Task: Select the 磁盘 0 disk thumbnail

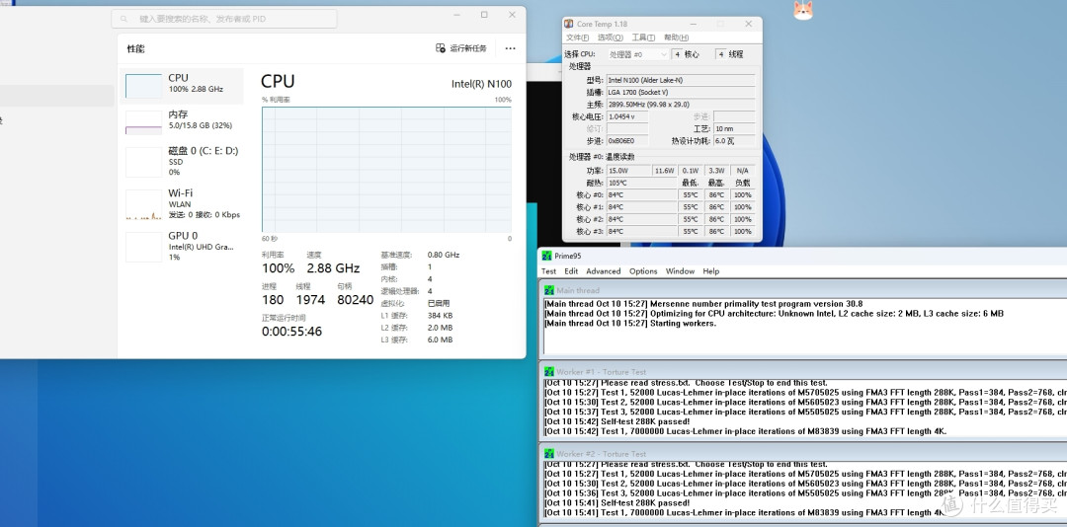Action: coord(143,163)
